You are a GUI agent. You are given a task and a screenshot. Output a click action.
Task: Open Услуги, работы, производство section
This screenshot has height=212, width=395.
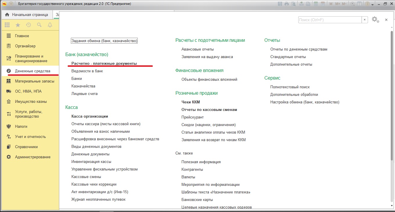pos(30,114)
